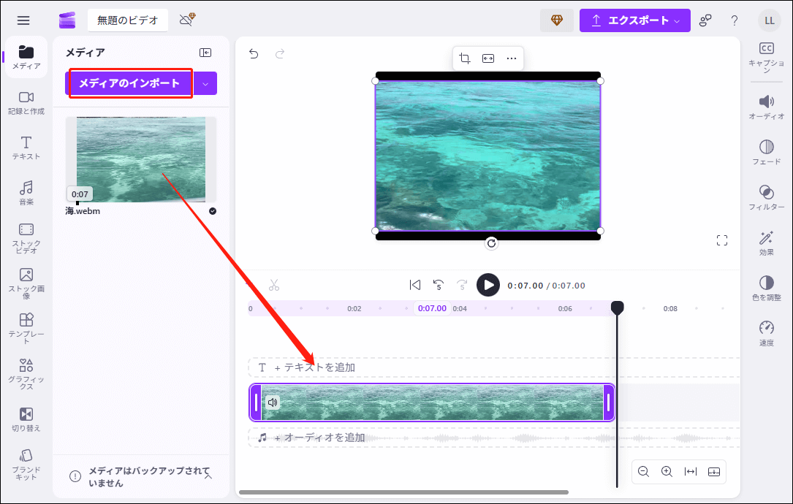793x504 pixels.
Task: Switch to the メディア tab in the sidebar
Action: pos(26,57)
